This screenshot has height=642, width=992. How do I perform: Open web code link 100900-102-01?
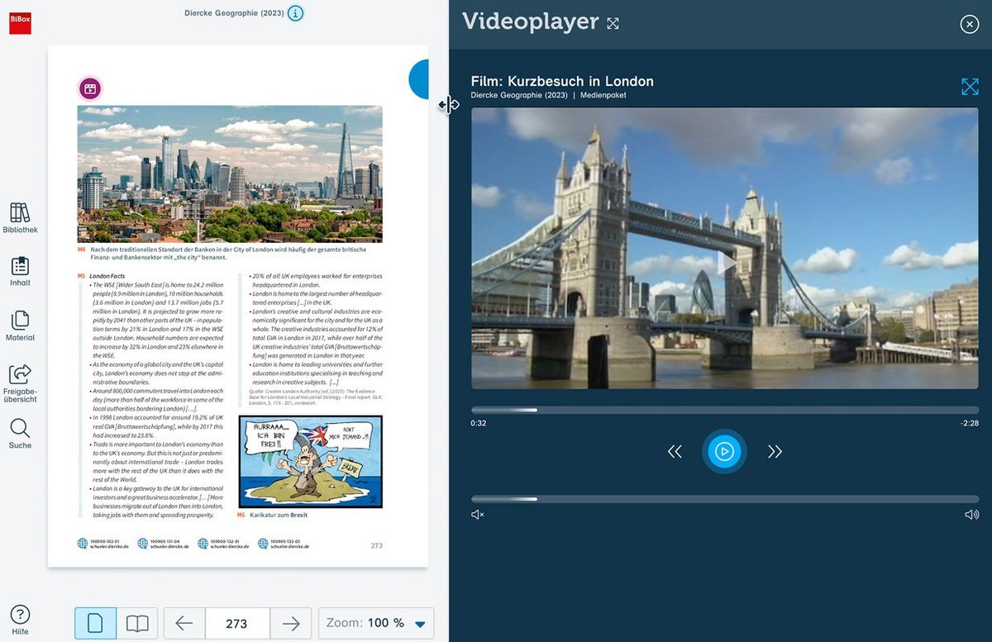(x=103, y=544)
